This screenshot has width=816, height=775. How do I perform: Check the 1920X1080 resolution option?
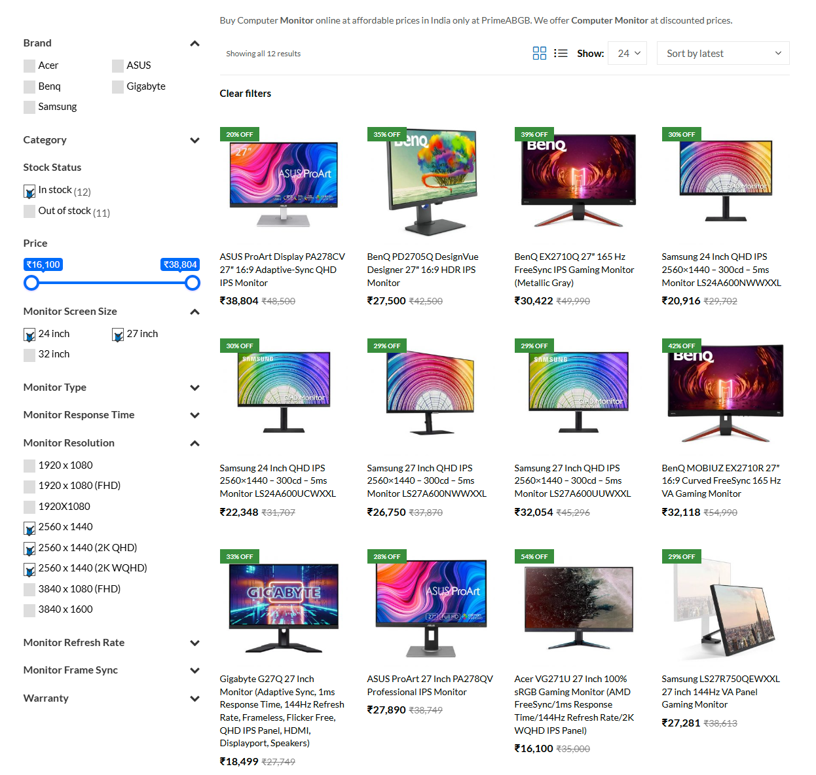click(29, 507)
